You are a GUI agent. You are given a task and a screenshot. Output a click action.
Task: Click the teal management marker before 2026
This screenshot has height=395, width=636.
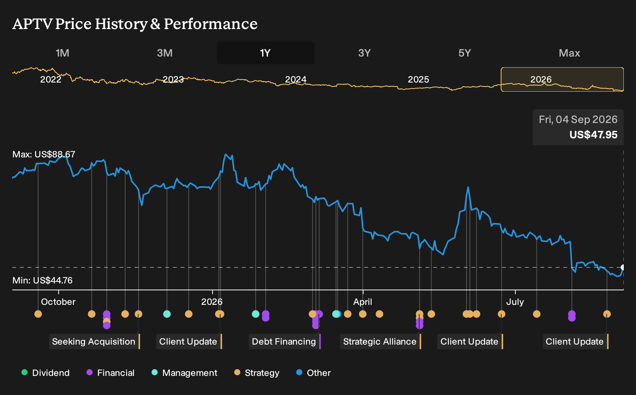point(167,314)
